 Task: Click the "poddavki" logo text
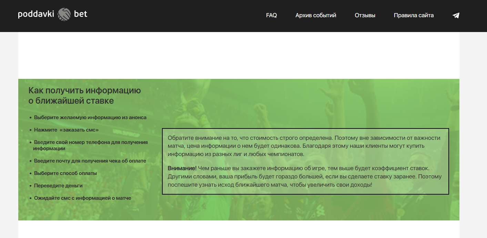coord(36,14)
